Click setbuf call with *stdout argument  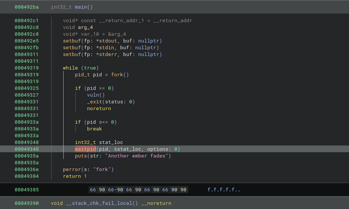pos(113,41)
